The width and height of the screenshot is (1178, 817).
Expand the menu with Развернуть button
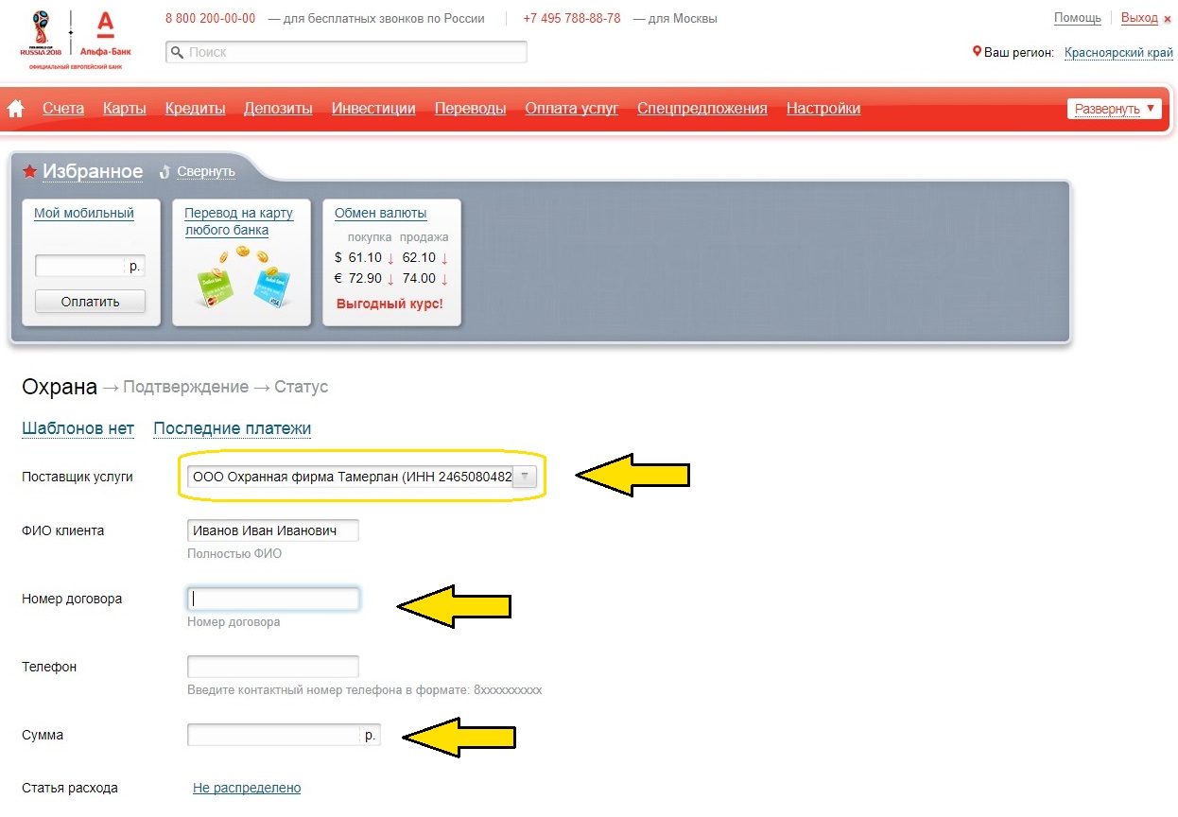tap(1114, 109)
